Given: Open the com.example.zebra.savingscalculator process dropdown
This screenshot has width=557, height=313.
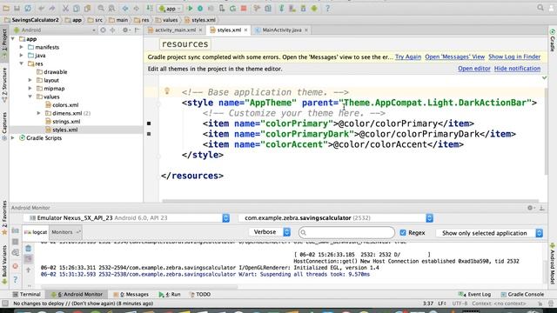Looking at the screenshot, I should pyautogui.click(x=336, y=218).
